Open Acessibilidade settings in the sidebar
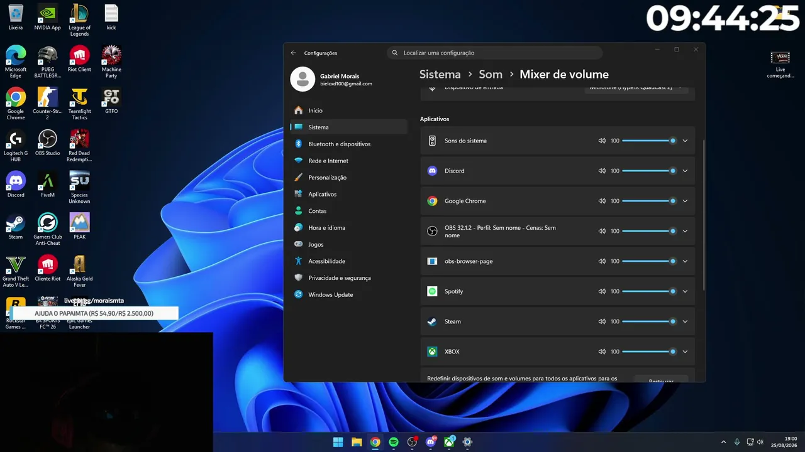 [x=349, y=261]
